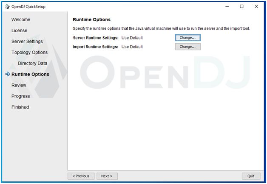Select the License step in sidebar
The image size is (267, 184).
pyautogui.click(x=20, y=31)
